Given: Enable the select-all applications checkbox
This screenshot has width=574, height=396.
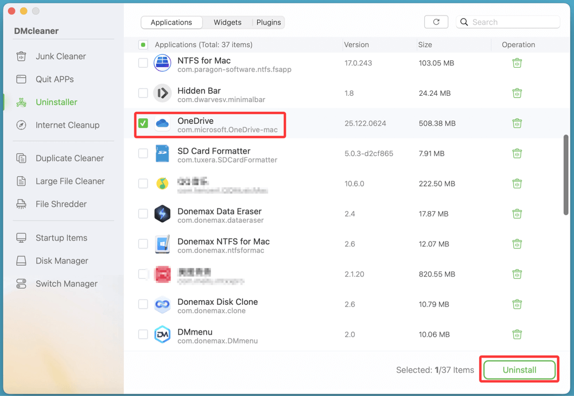Looking at the screenshot, I should (x=142, y=44).
